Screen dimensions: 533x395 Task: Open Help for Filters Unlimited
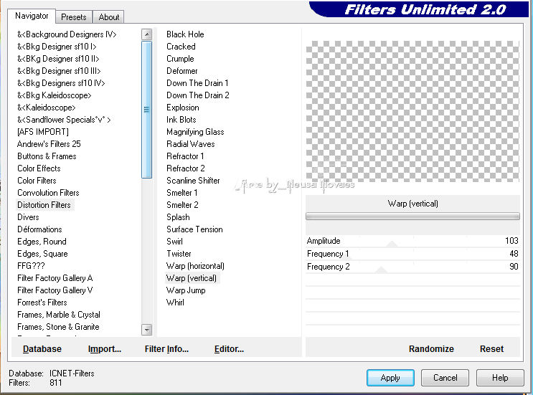(x=500, y=378)
